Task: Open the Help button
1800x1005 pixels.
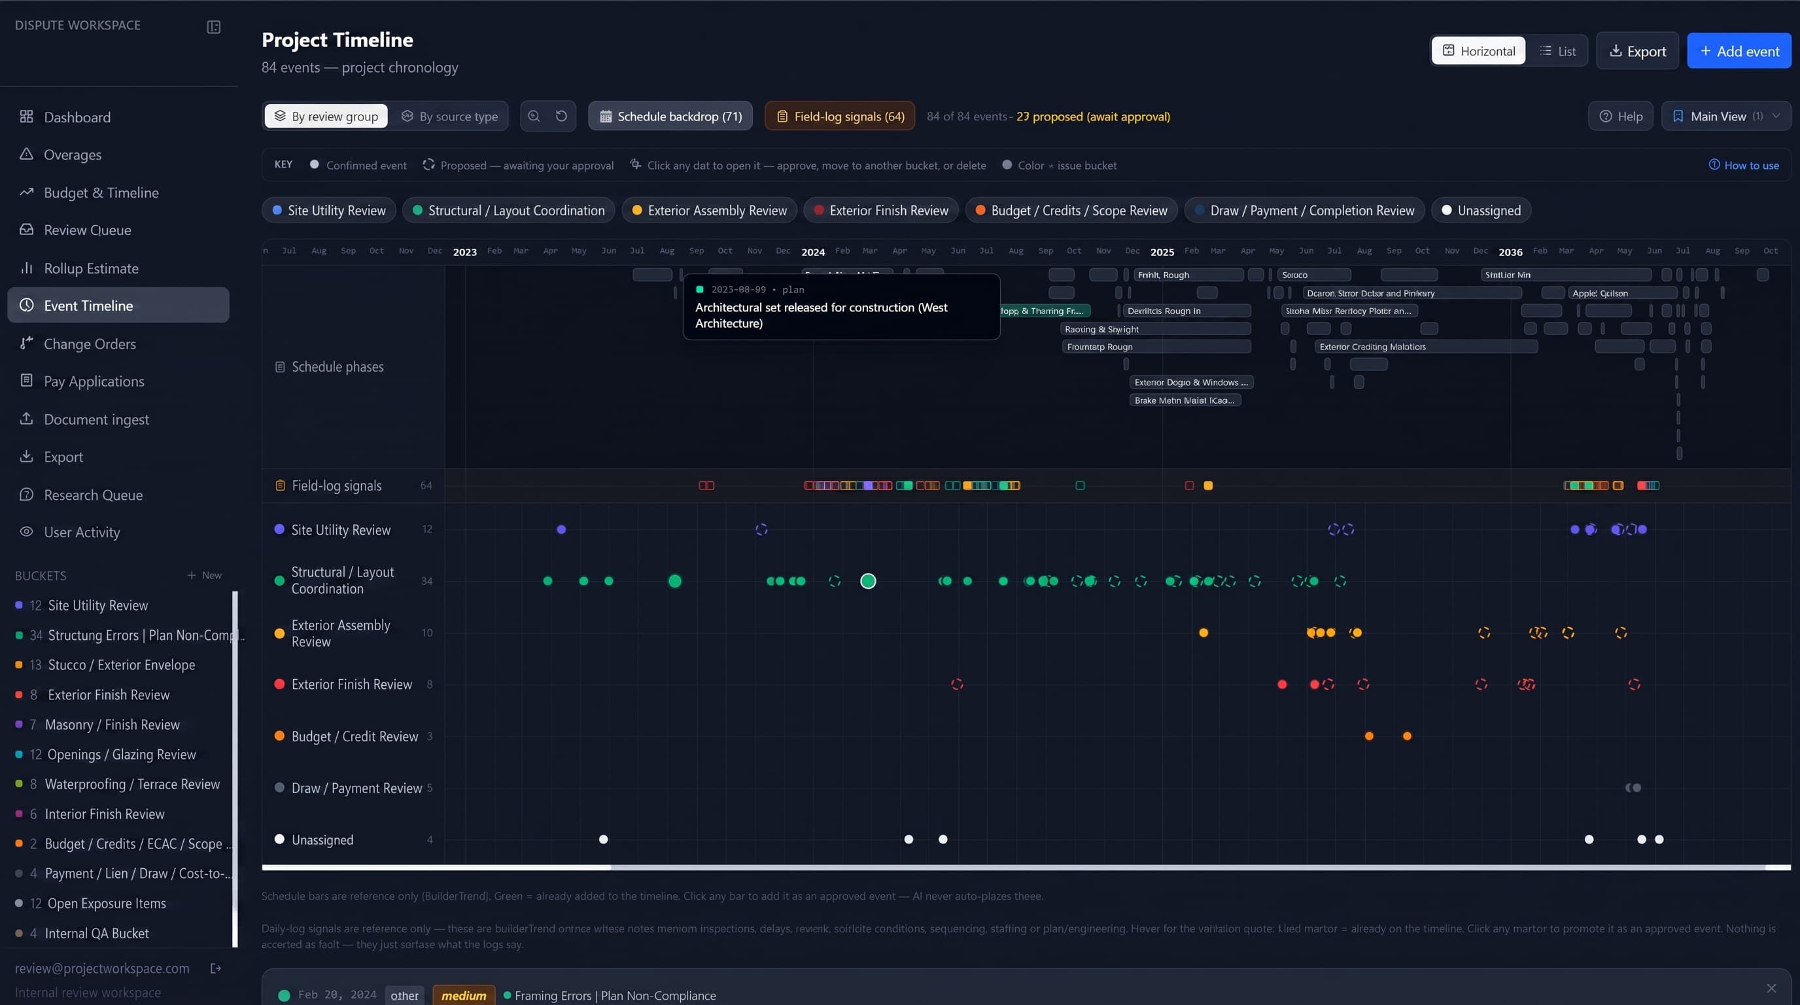Action: 1620,116
